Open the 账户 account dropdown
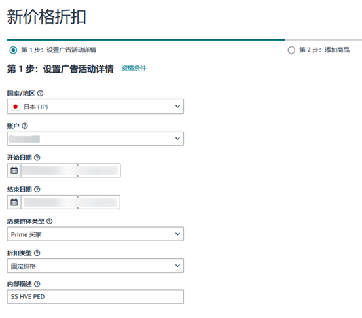Image resolution: width=362 pixels, height=318 pixels. [96, 139]
